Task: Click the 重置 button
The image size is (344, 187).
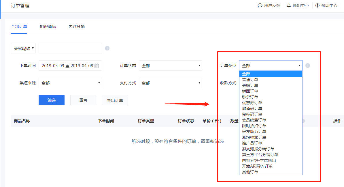Action: point(83,100)
